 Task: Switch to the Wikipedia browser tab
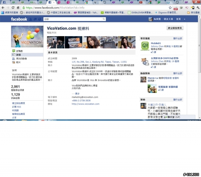[x=95, y=2]
